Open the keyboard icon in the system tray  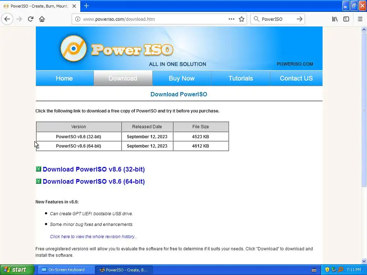point(314,270)
